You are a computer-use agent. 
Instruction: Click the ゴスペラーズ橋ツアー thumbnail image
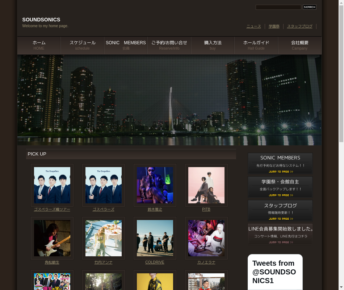tap(52, 185)
